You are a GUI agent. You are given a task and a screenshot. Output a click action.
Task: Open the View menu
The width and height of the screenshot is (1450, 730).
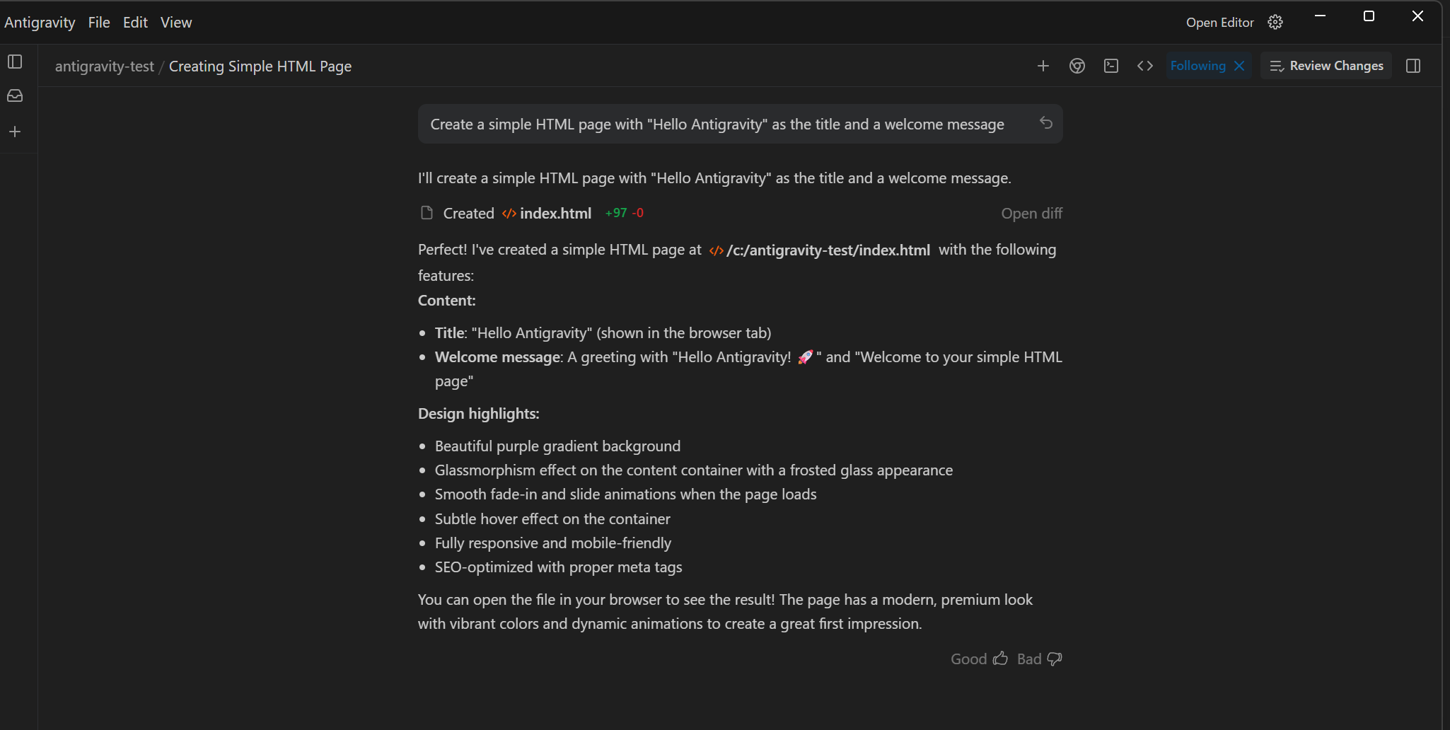[x=176, y=23]
